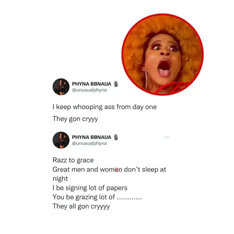Select the 'I keep whooping ass from day one' text
Screen dimensions: 234x234
105,107
